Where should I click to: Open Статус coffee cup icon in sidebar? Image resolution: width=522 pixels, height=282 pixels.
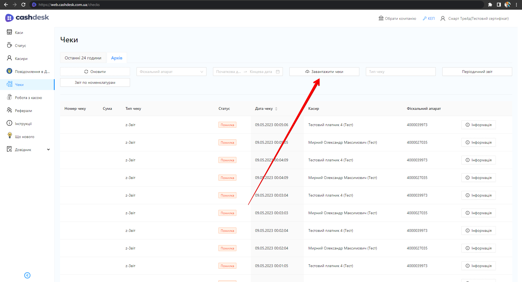pos(10,45)
